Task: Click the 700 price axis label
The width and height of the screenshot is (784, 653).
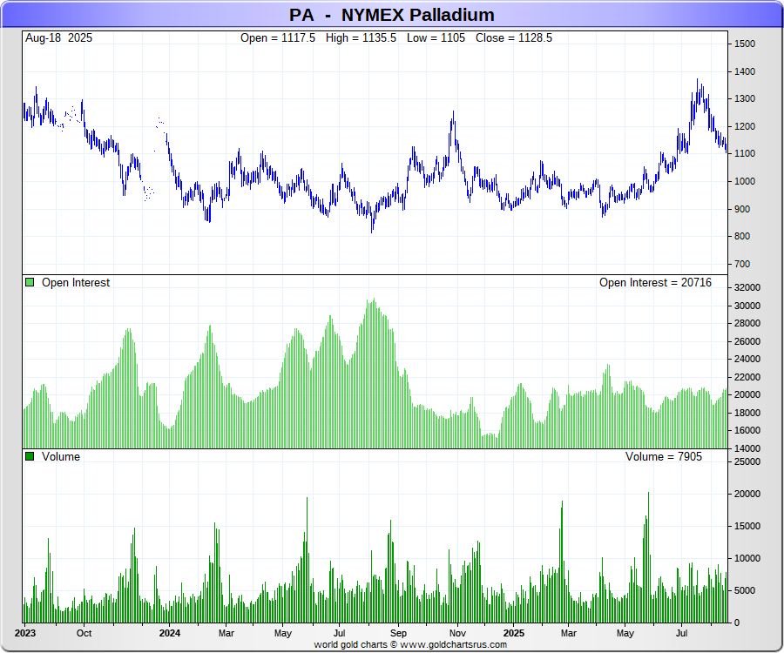Action: pos(742,265)
